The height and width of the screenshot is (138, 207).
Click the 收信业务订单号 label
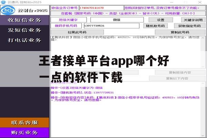(65, 8)
